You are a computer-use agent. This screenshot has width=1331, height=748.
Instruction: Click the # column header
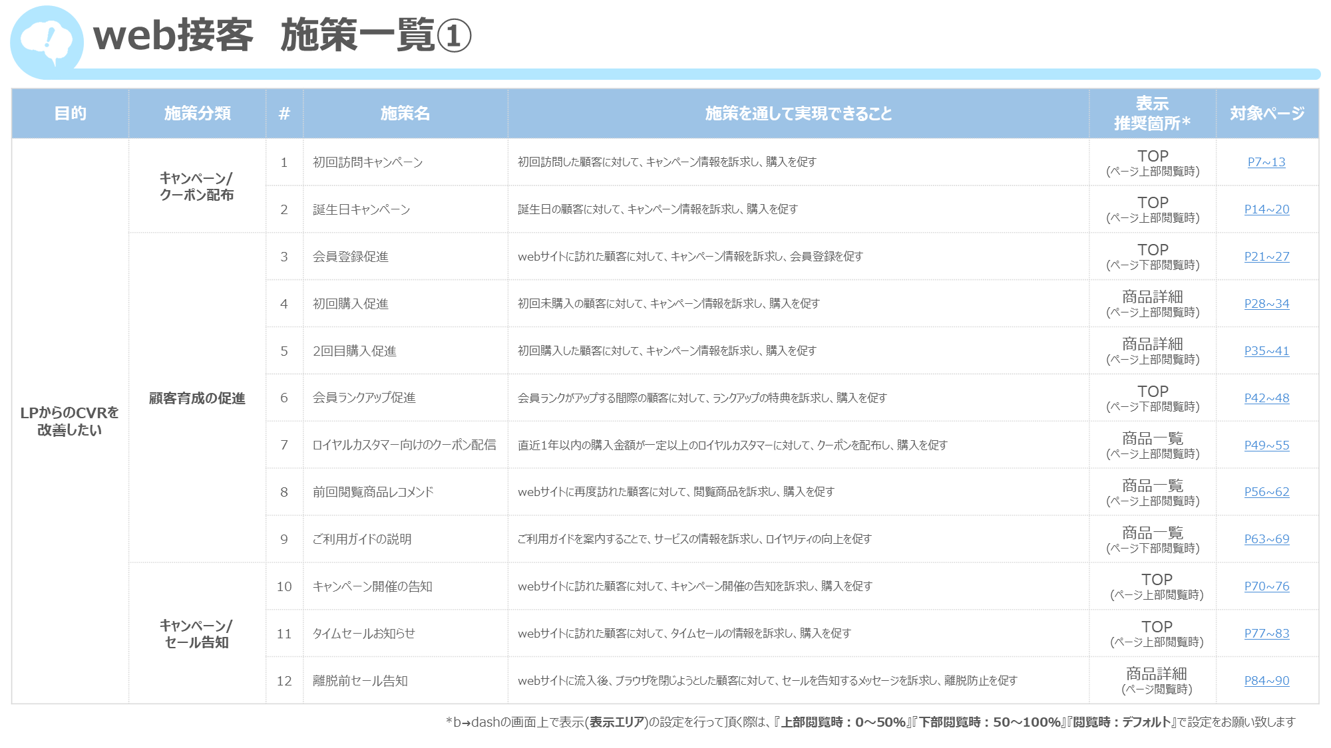coord(284,114)
